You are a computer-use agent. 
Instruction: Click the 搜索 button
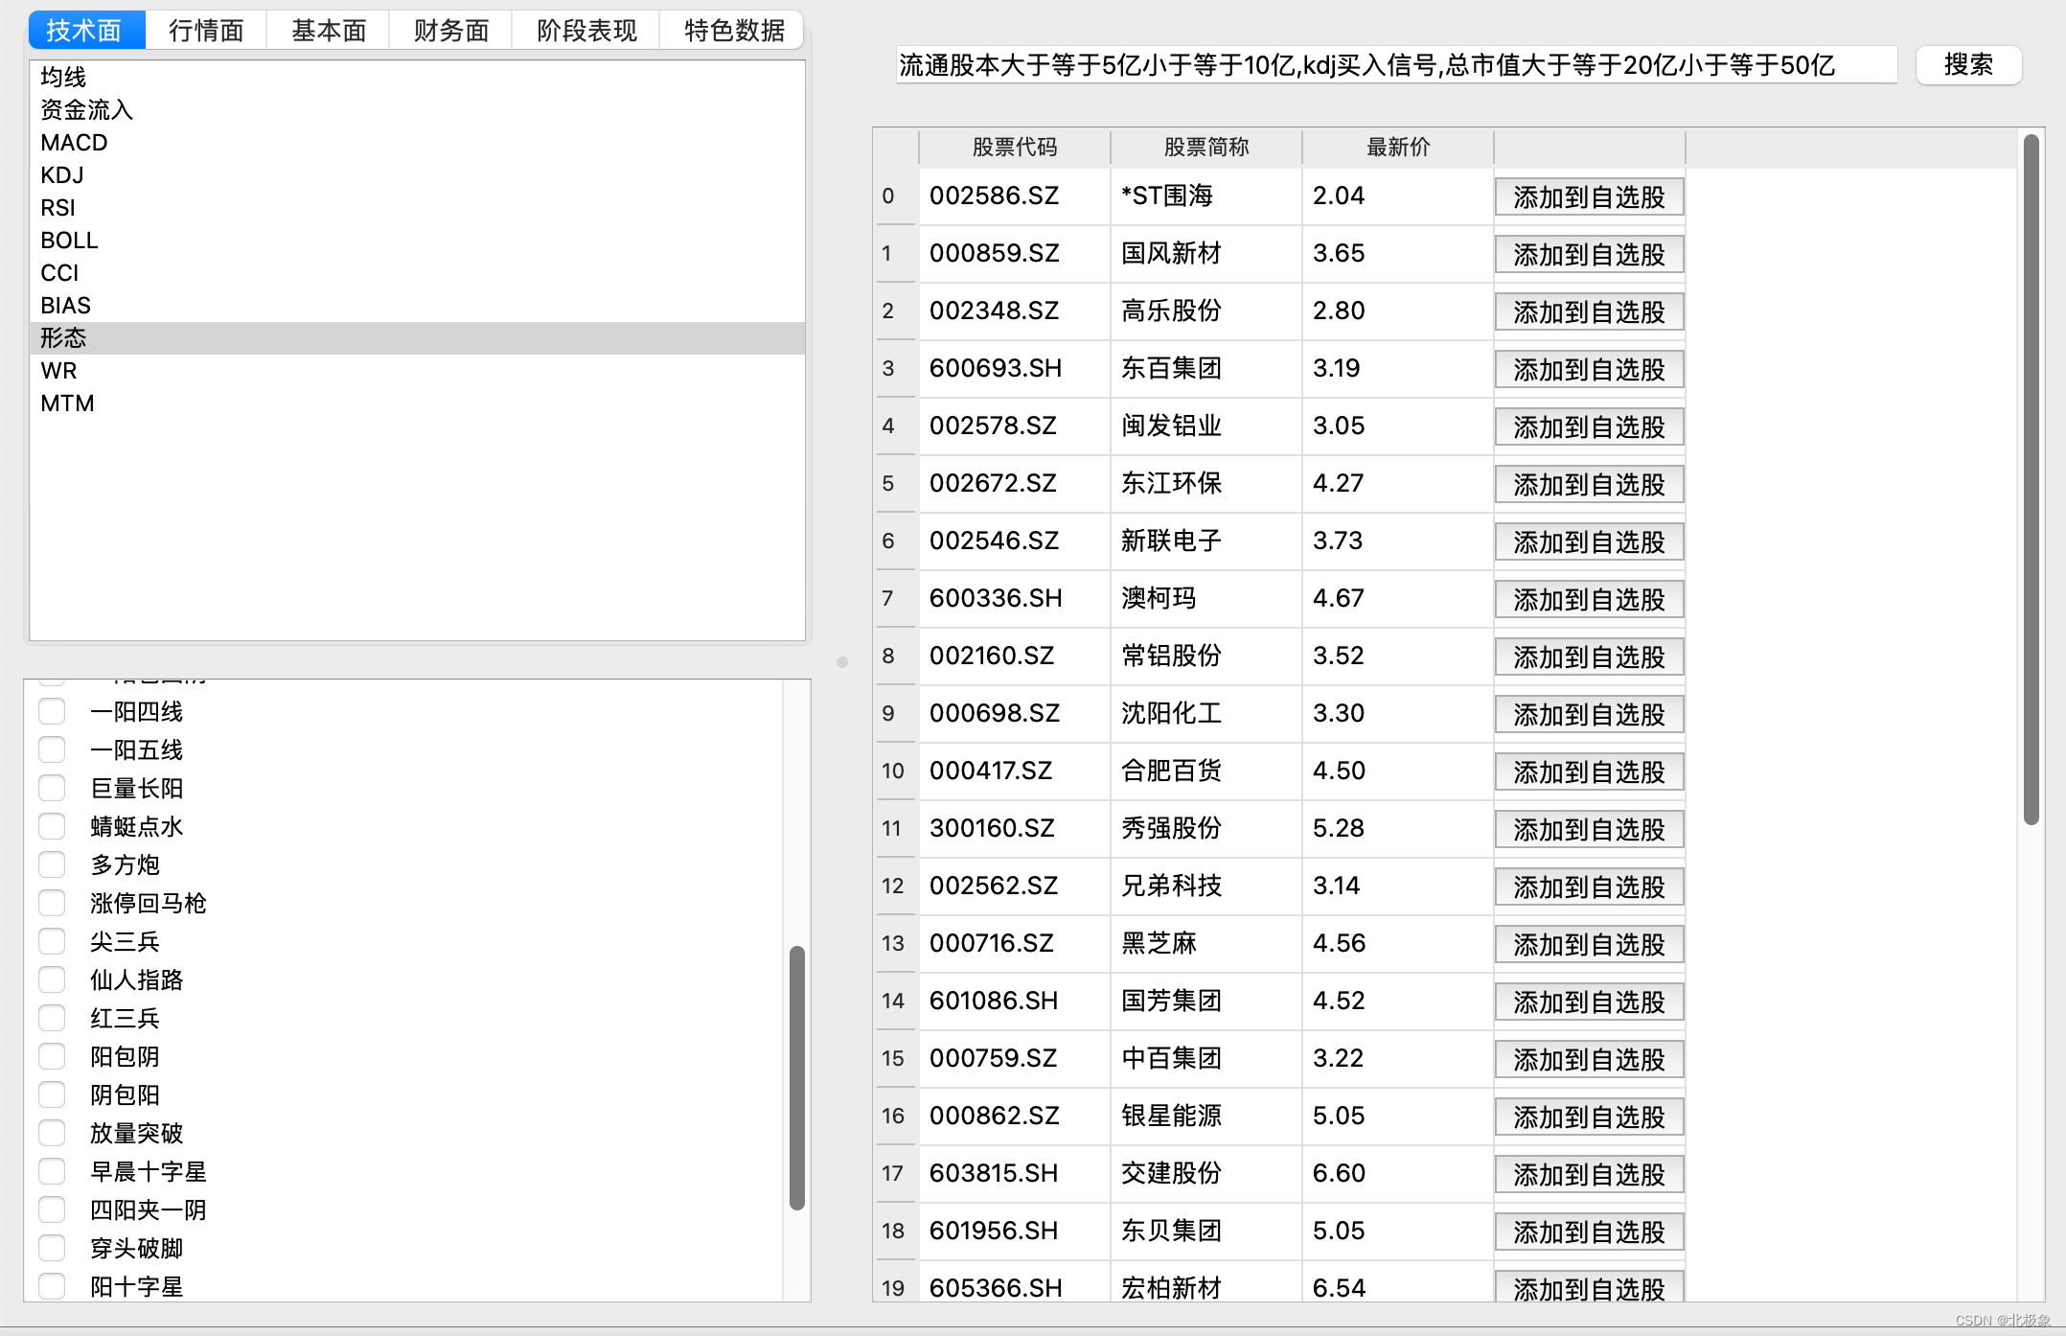pos(1968,65)
